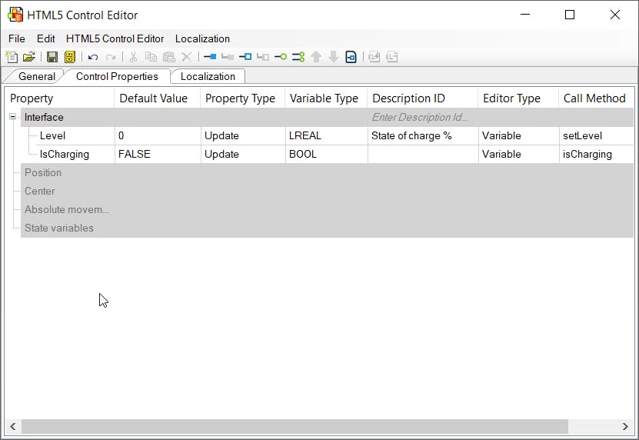
Task: Click the New file toolbar icon
Action: click(x=12, y=57)
